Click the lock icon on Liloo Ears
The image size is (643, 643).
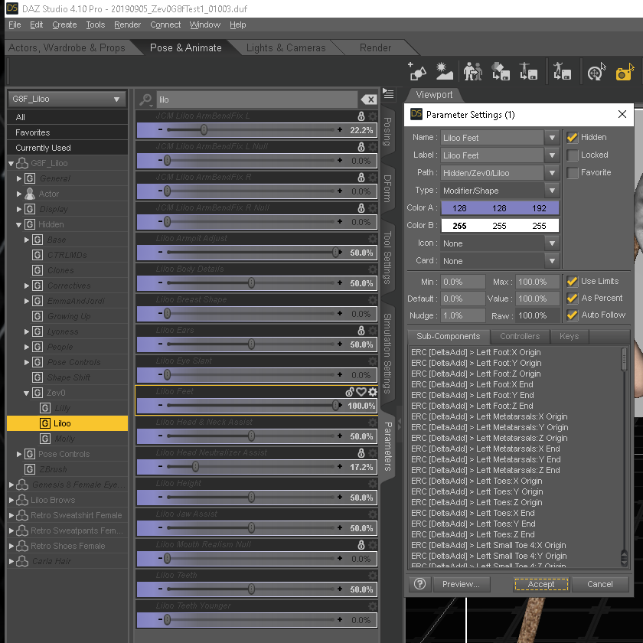(361, 331)
